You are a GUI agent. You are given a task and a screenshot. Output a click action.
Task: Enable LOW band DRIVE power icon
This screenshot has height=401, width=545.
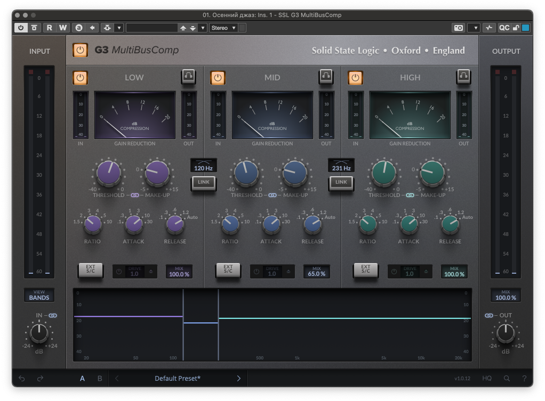click(x=119, y=272)
